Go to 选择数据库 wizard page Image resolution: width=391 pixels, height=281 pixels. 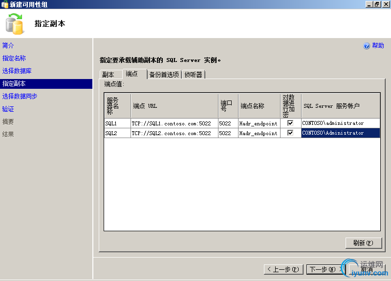pos(17,71)
